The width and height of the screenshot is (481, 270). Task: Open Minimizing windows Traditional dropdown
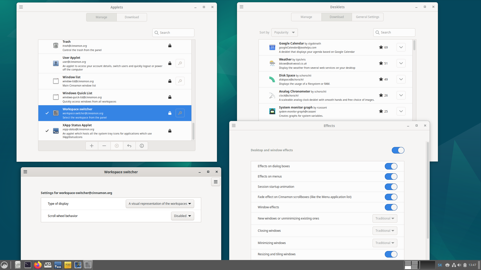385,243
